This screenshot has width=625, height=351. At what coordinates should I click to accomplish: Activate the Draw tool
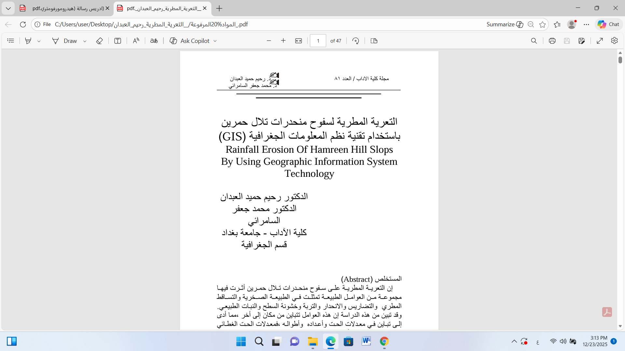tap(65, 41)
